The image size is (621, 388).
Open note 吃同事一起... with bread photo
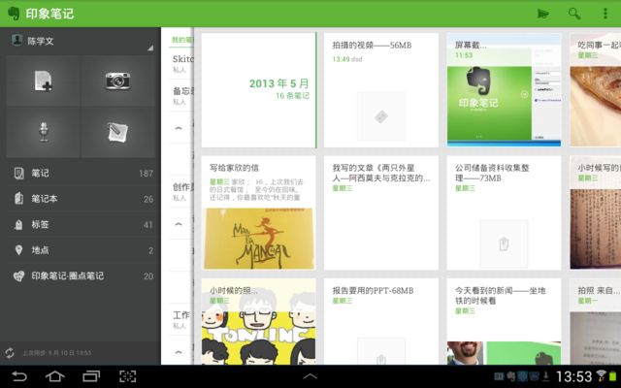(595, 90)
